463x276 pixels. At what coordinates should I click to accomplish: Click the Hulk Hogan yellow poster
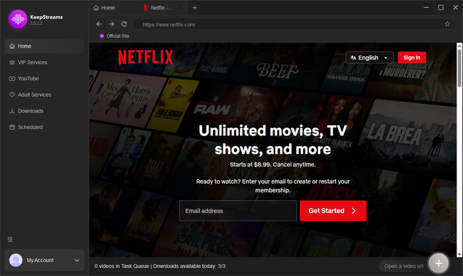[173, 105]
